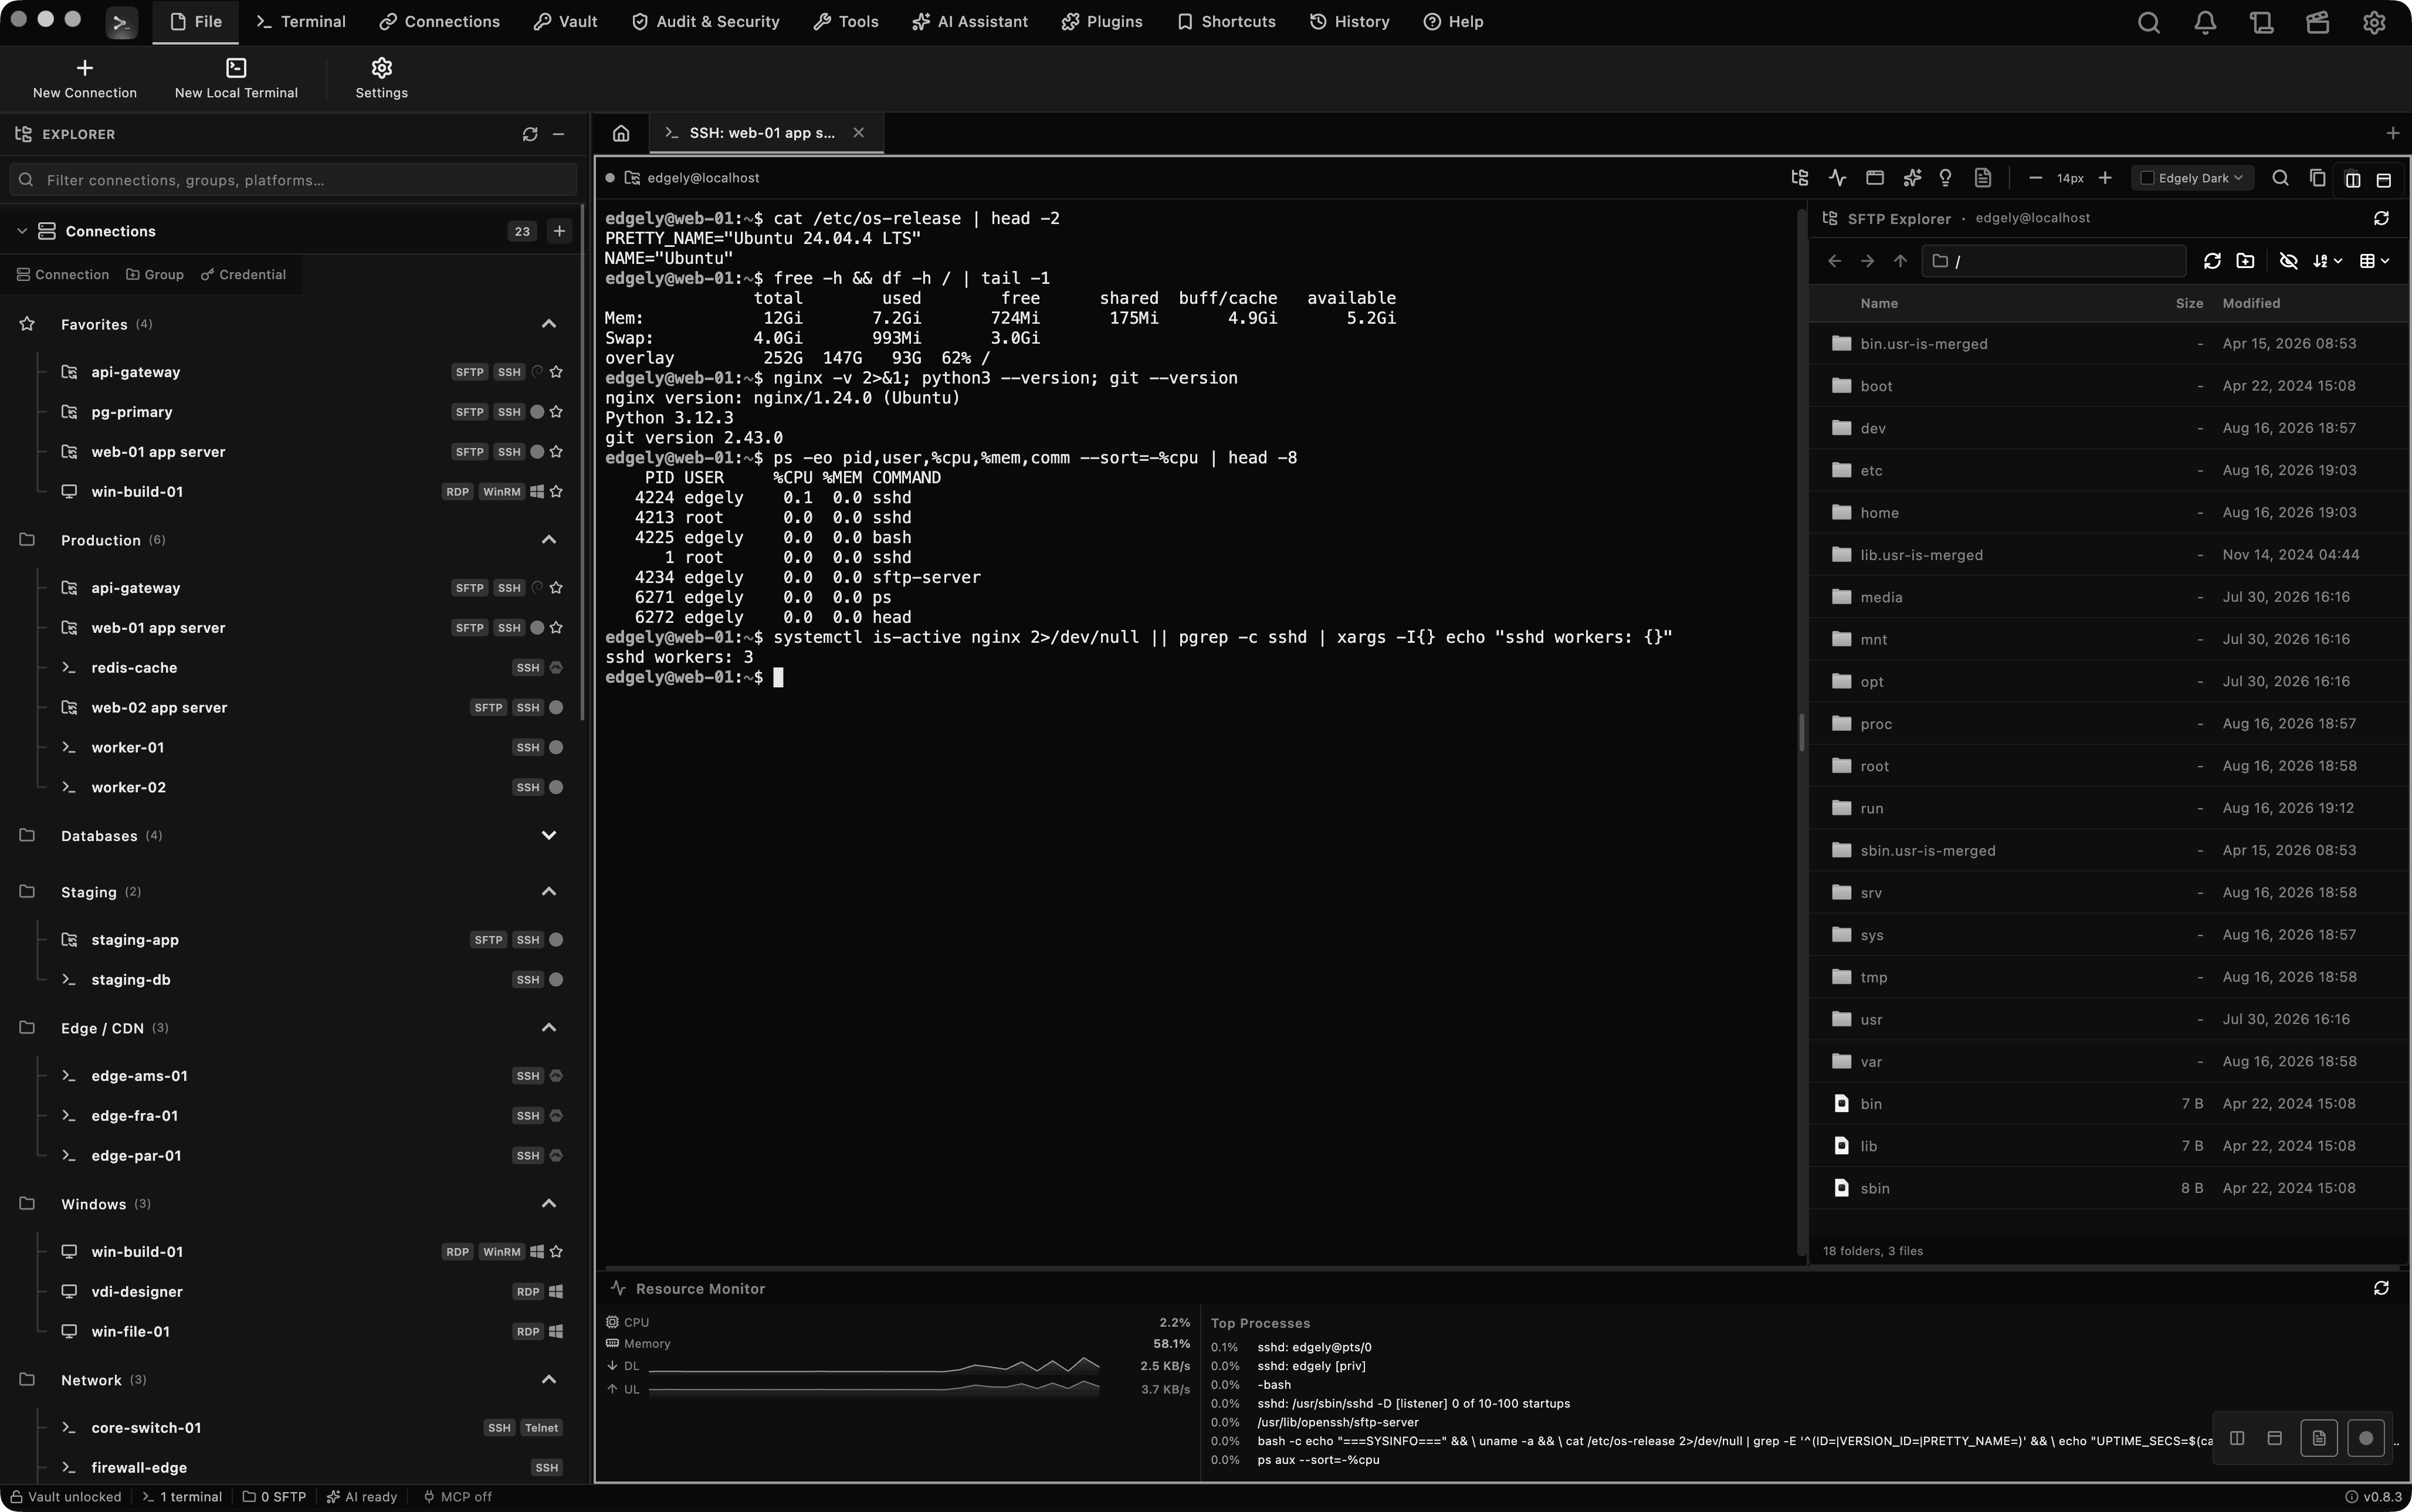
Task: Click the SFTP path input field
Action: coord(2053,261)
